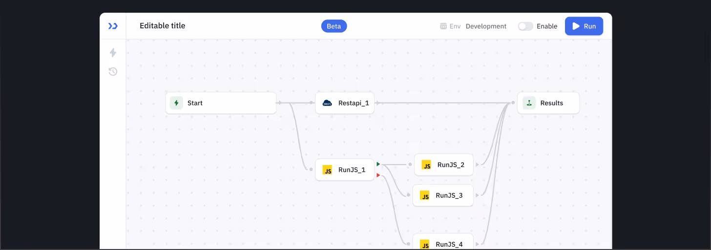The height and width of the screenshot is (250, 711).
Task: Click the Results node output icon
Action: [529, 103]
